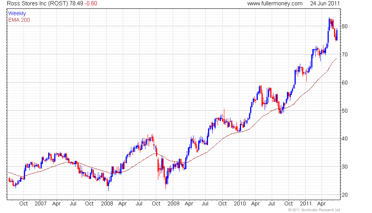The image size is (372, 213).
Task: Click the 30 price axis label
Action: point(345,167)
